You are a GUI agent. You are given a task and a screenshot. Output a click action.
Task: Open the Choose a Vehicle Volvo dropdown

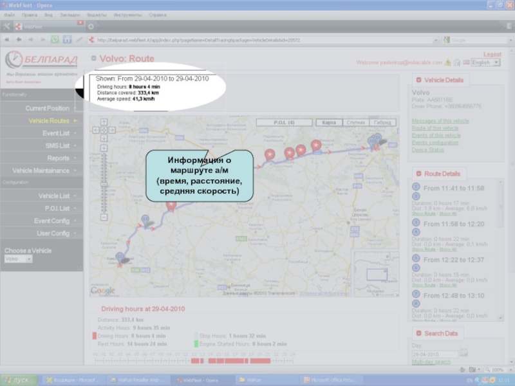click(x=19, y=259)
